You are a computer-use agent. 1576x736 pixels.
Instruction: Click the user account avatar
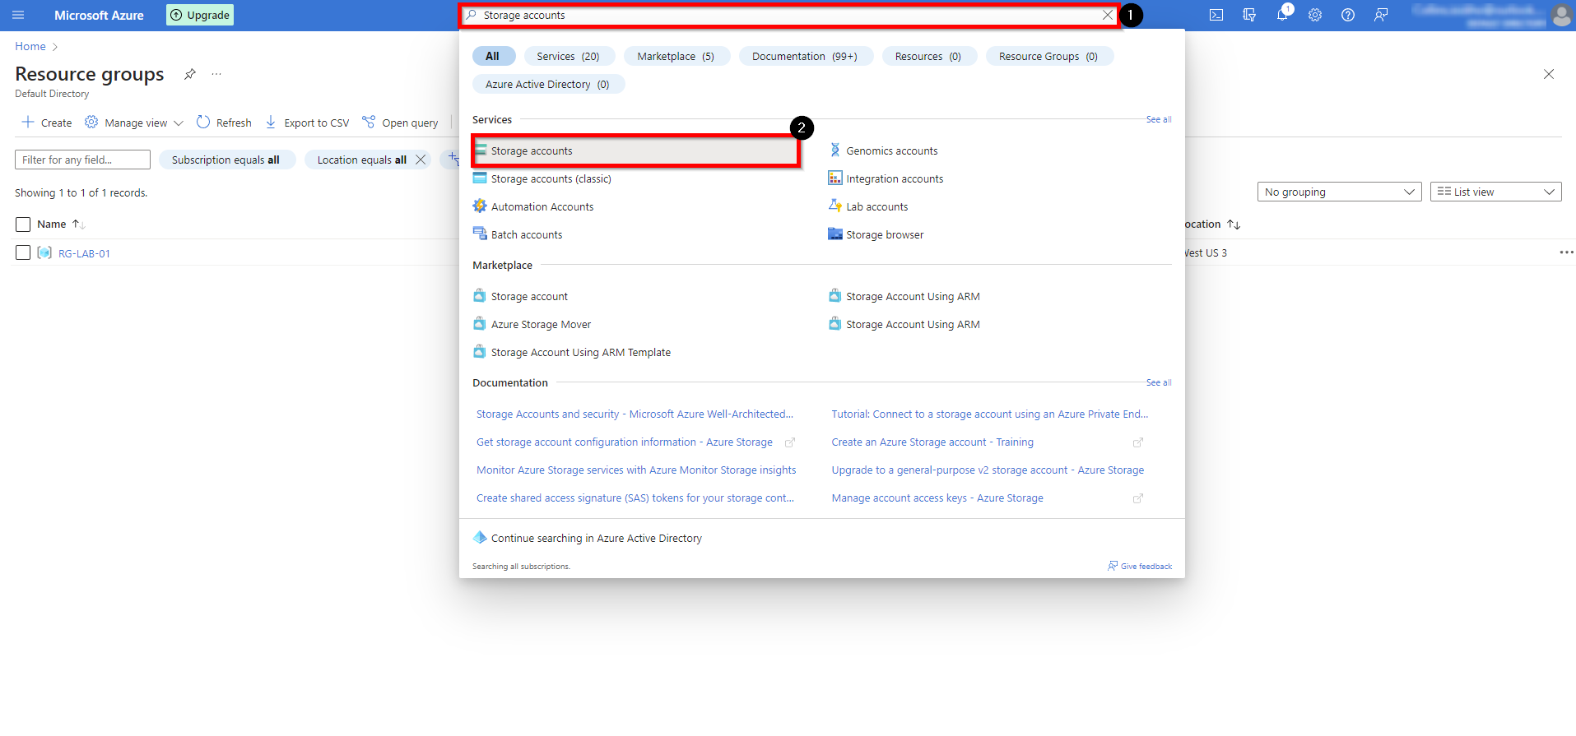click(x=1561, y=15)
